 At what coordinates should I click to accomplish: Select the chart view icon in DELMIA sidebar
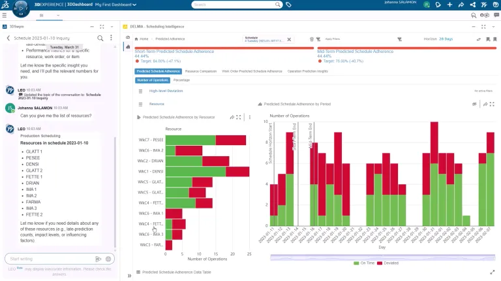[128, 47]
